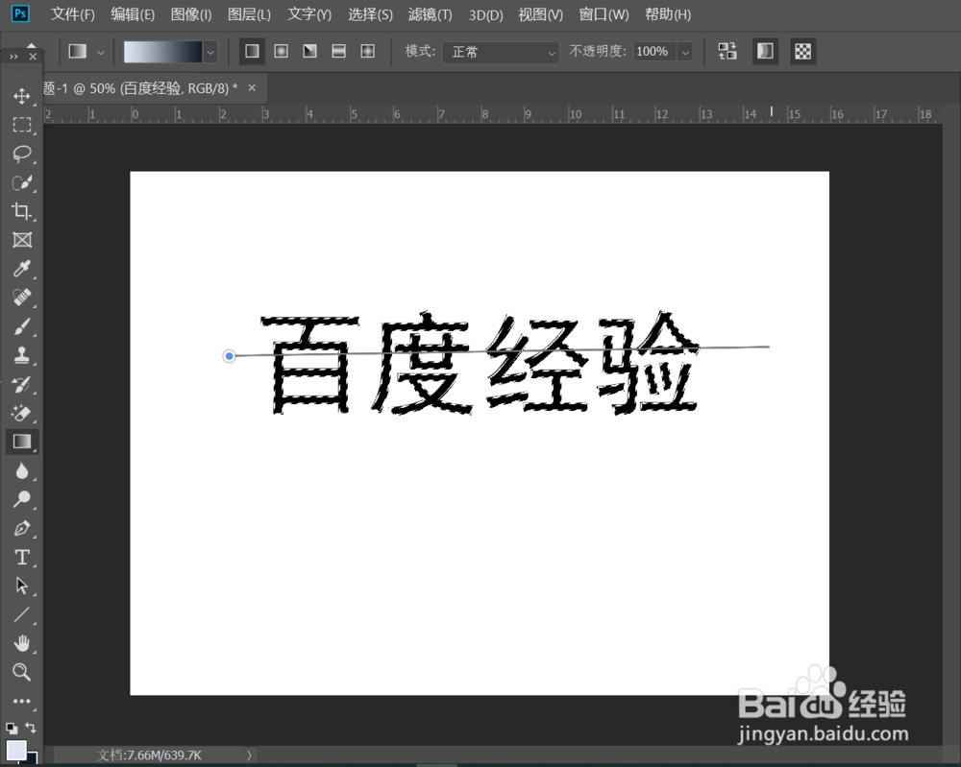Expand the status bar info arrow
961x767 pixels.
pos(249,755)
